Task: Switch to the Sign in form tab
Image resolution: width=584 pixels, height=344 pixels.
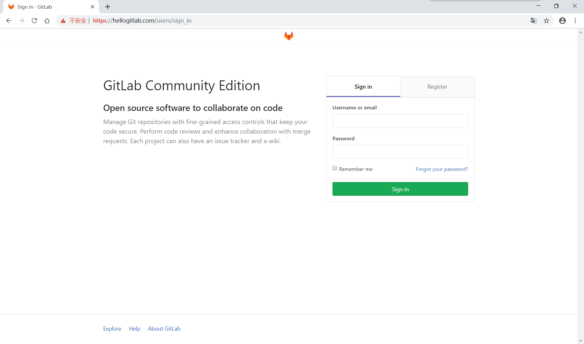Action: (x=363, y=87)
